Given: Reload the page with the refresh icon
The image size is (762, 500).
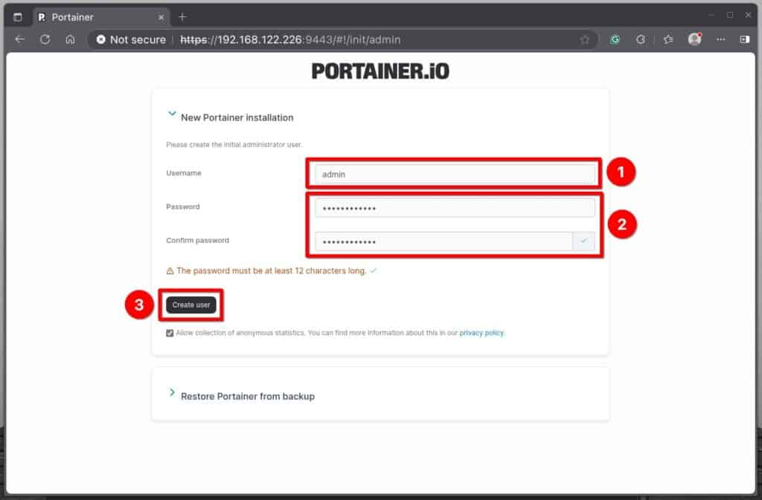Looking at the screenshot, I should tap(45, 40).
